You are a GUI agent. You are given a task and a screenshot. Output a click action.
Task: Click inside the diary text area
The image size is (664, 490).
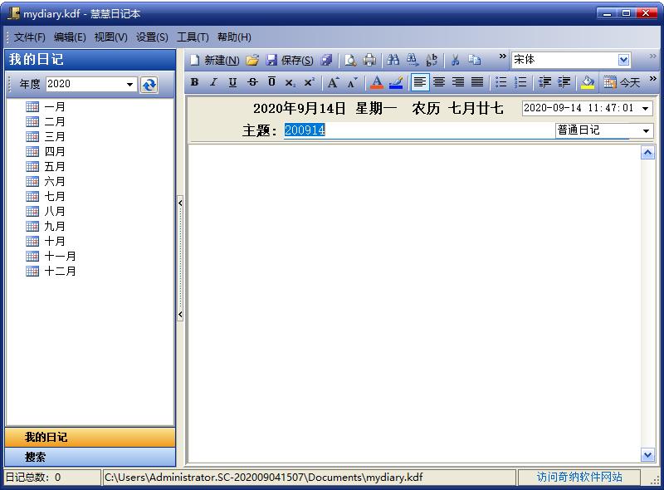point(413,303)
